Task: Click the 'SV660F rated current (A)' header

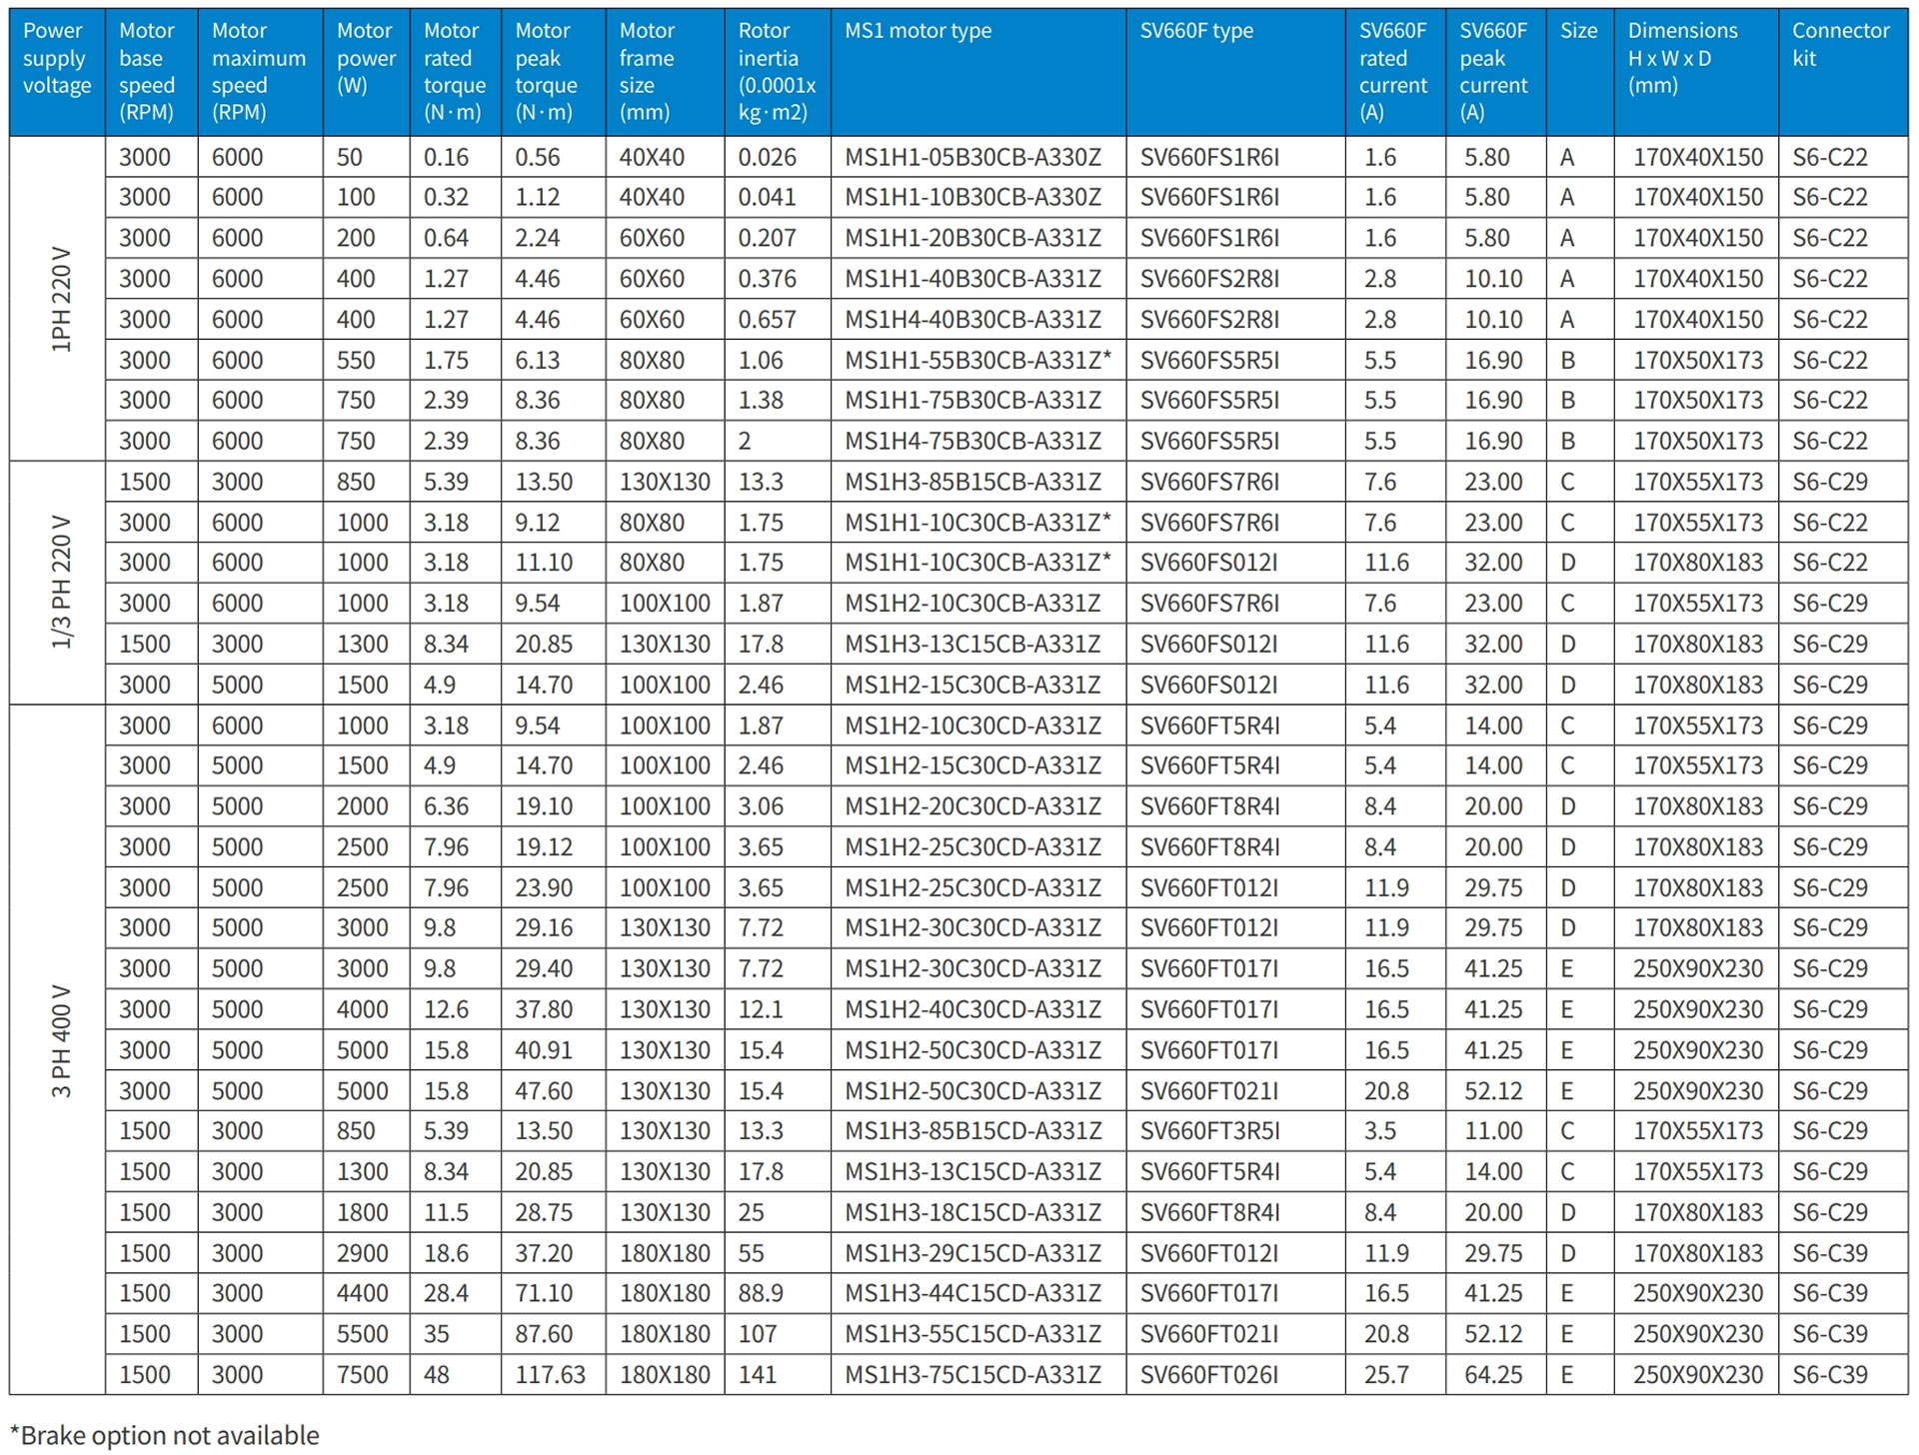Action: pos(1393,72)
